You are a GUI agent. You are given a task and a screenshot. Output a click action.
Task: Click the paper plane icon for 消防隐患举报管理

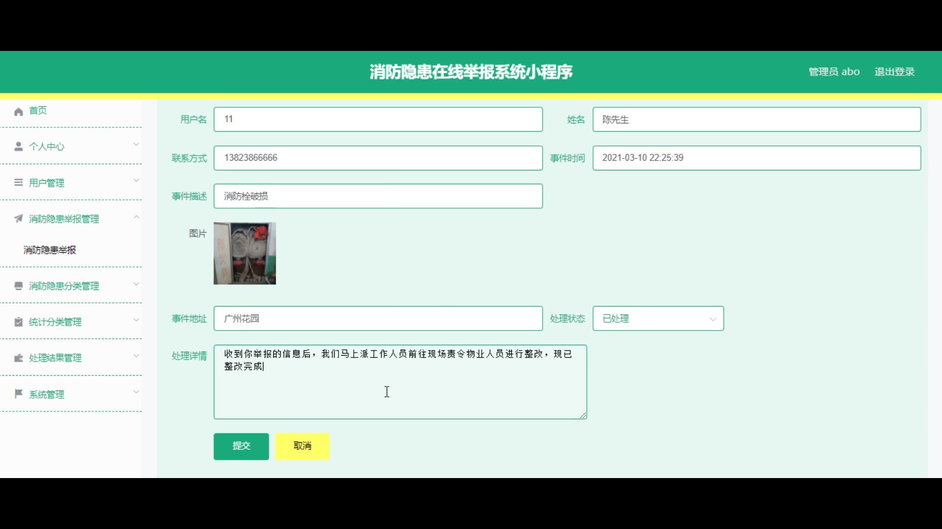19,218
